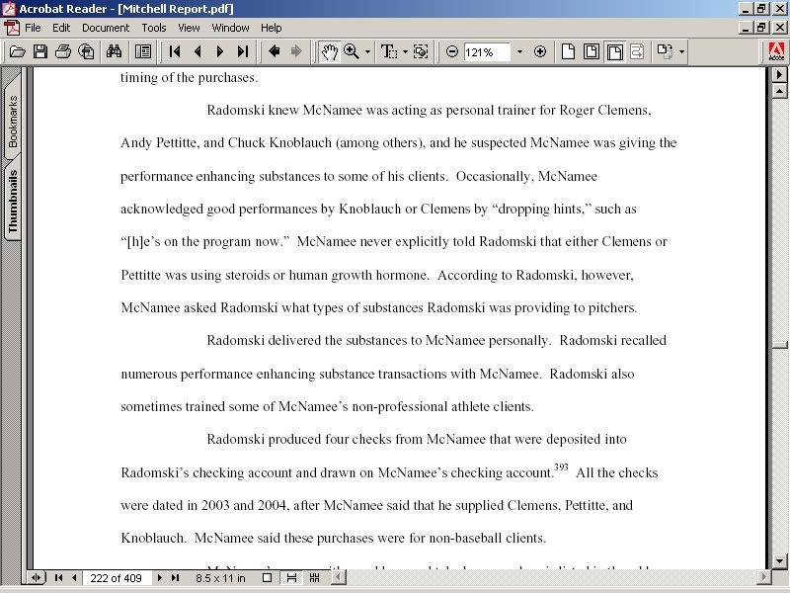Enable Fit Width page view
The width and height of the screenshot is (790, 593).
click(614, 51)
